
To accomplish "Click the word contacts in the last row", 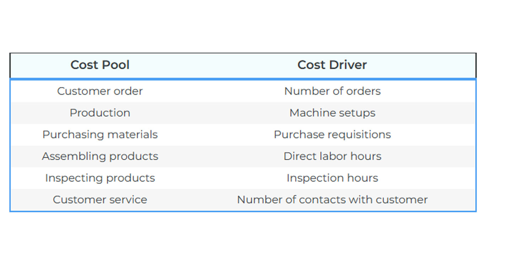I will click(x=322, y=199).
